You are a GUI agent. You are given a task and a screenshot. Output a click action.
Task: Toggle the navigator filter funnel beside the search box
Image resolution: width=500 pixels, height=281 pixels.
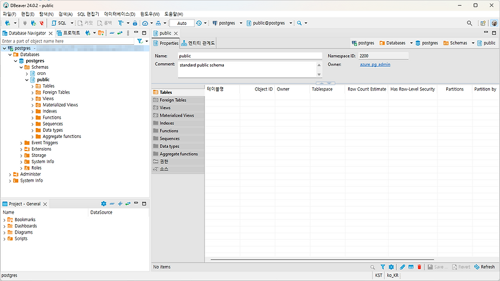tap(140, 41)
